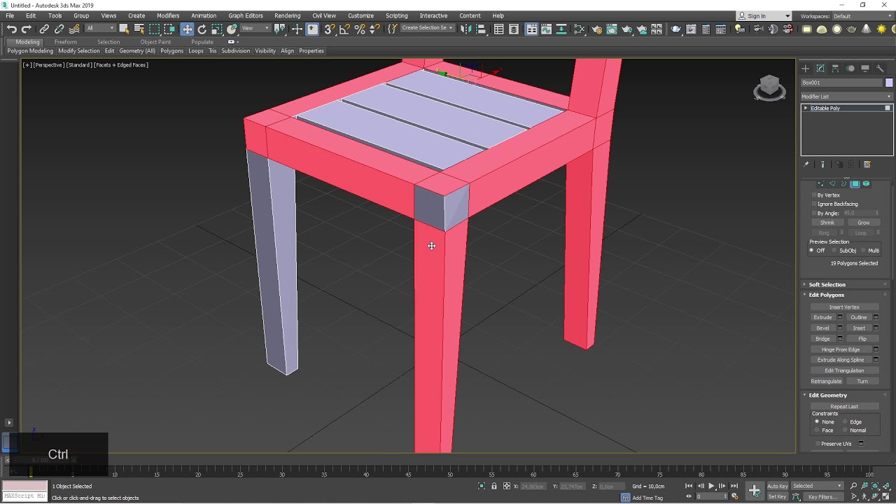
Task: Enable the By Vertex checkbox
Action: click(x=814, y=195)
